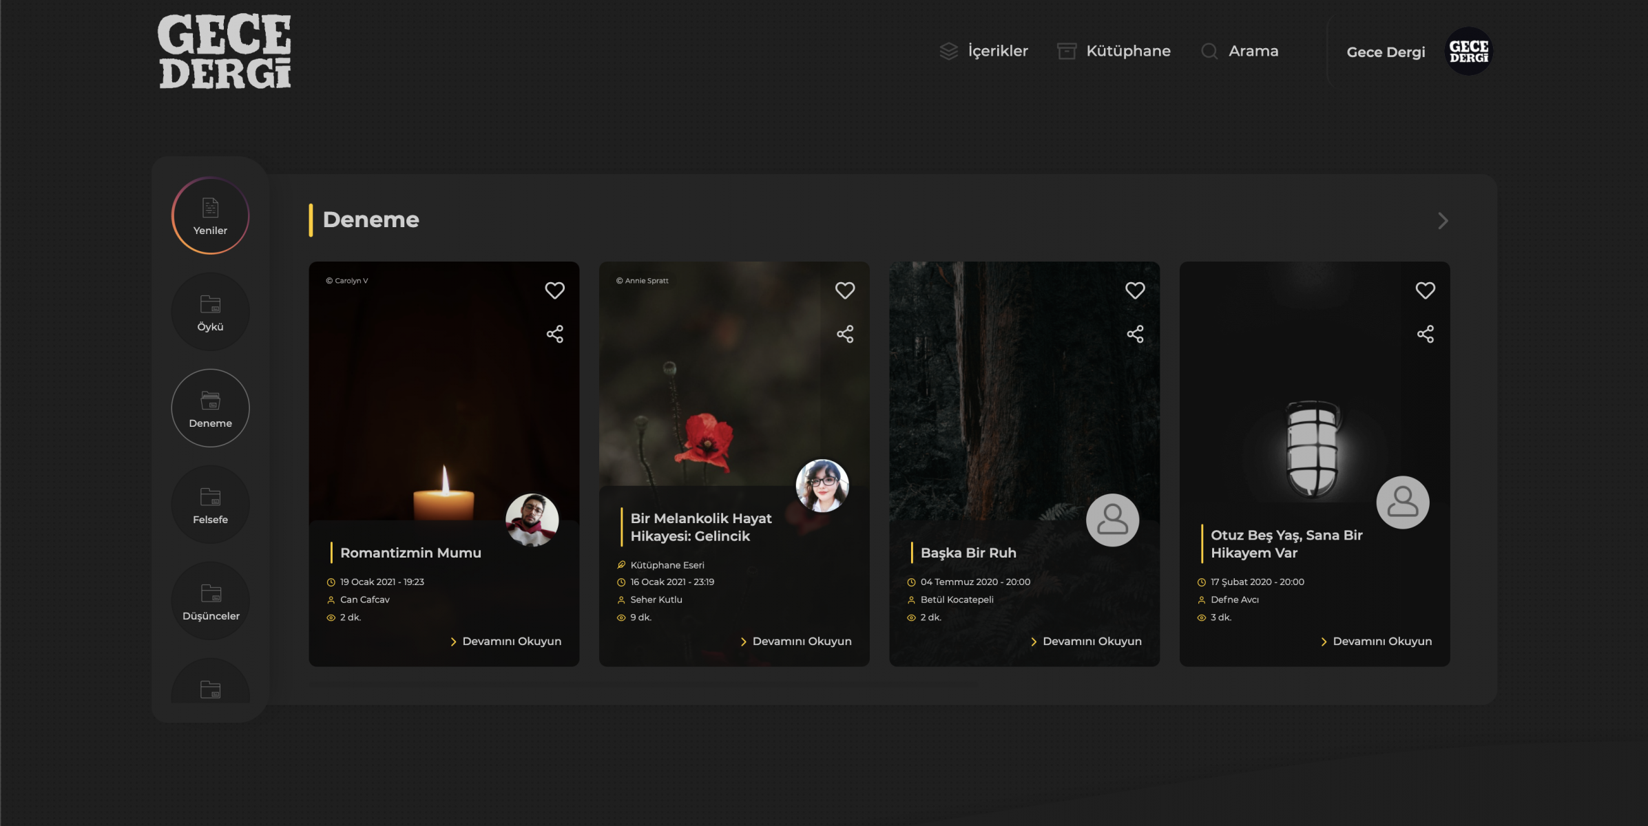This screenshot has height=826, width=1648.
Task: Click the Gece Dergi profile avatar
Action: tap(1468, 52)
